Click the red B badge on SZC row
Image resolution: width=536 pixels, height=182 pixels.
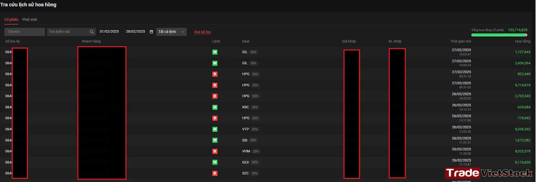[x=215, y=173]
